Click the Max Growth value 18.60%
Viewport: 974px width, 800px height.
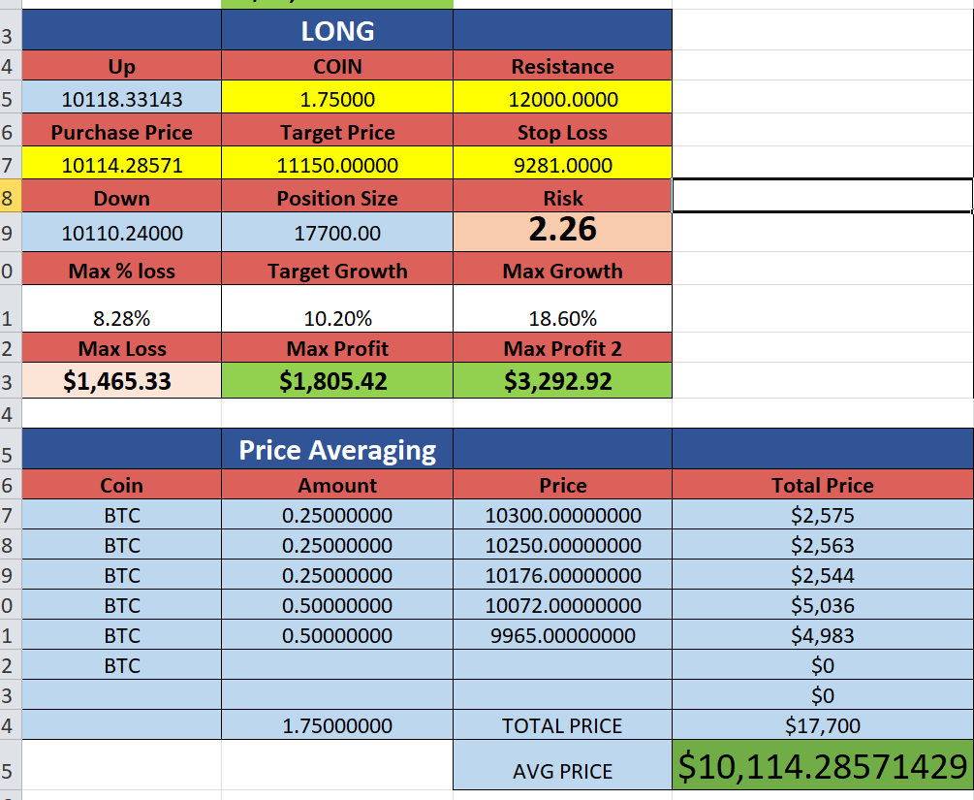pos(563,309)
